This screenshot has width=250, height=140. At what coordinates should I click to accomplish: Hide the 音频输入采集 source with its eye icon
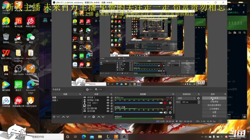108,100
